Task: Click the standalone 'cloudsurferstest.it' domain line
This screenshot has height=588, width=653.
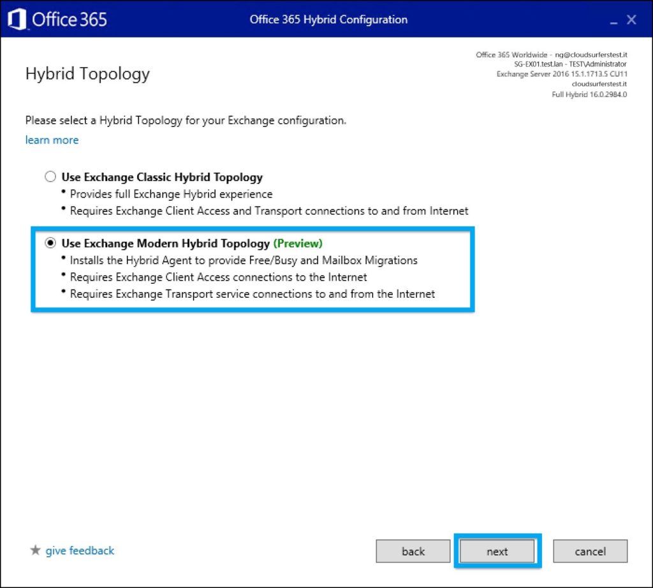Action: click(x=599, y=84)
